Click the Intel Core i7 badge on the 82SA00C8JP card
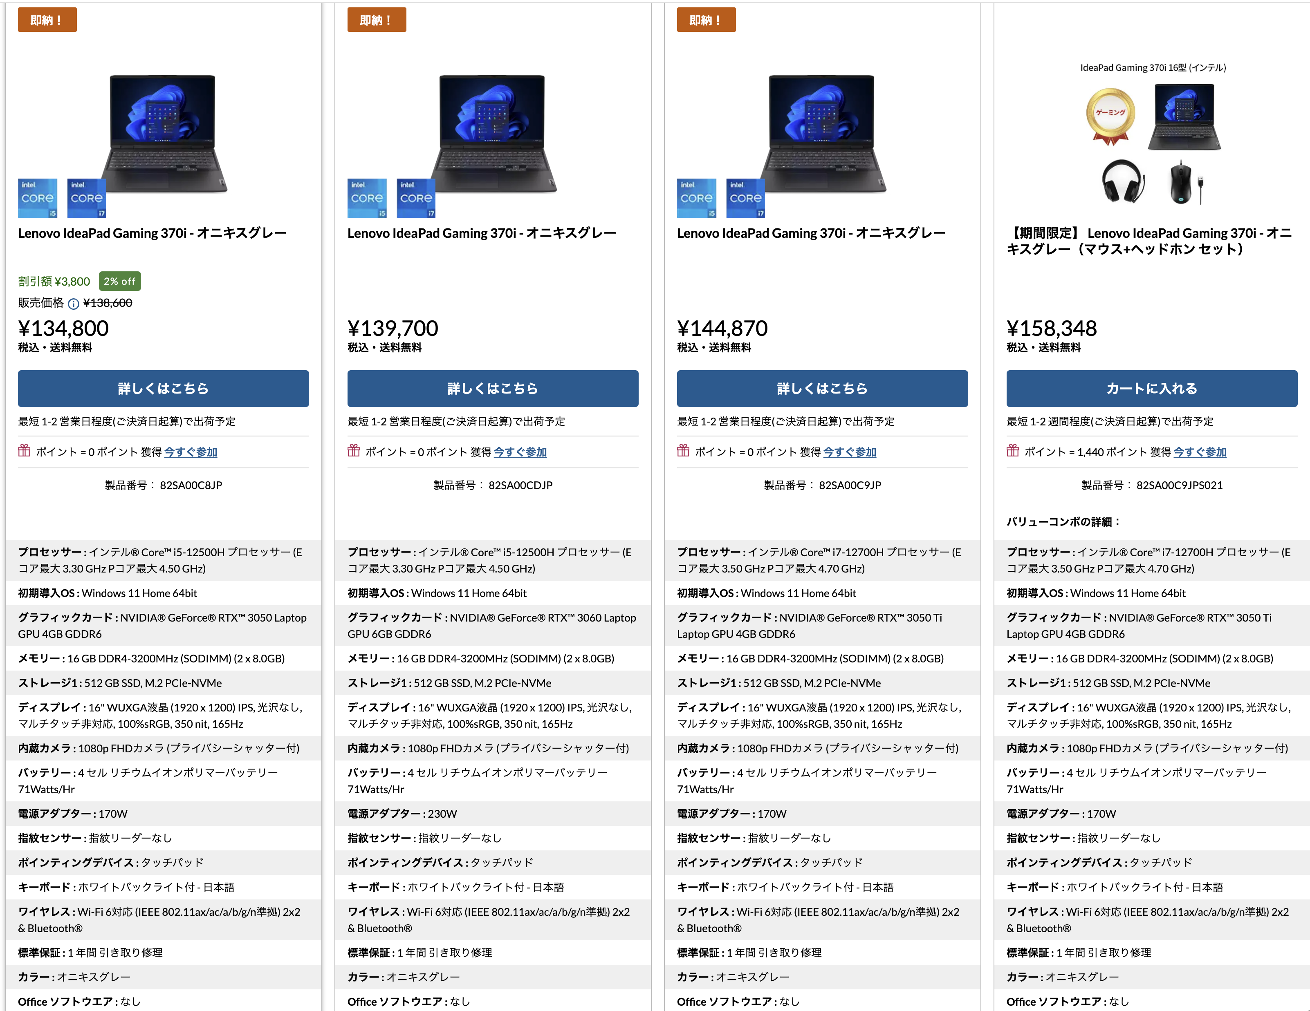This screenshot has height=1011, width=1310. (87, 198)
